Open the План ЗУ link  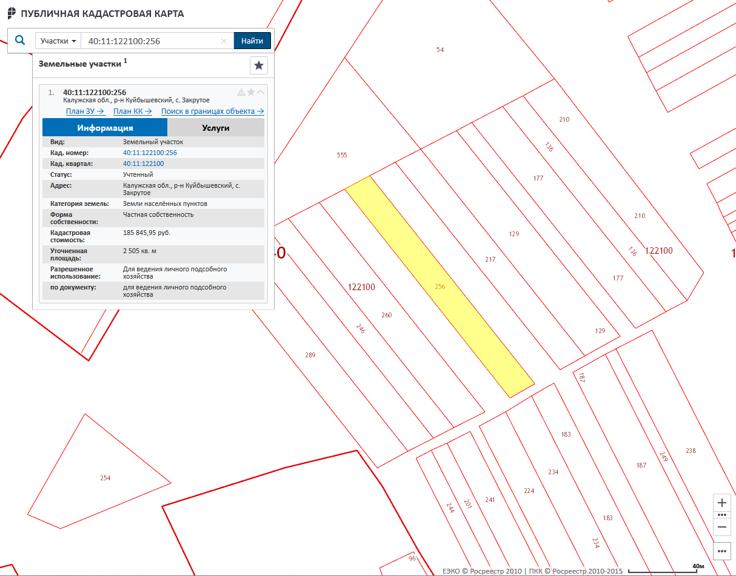point(85,111)
